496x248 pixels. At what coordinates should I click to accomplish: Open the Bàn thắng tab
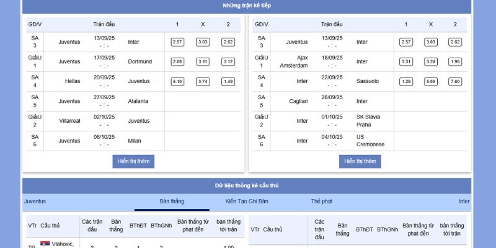coord(172,201)
